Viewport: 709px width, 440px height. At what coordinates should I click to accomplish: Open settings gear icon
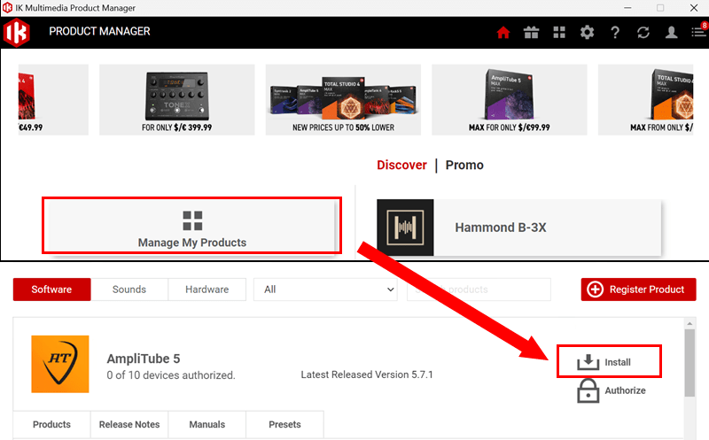click(587, 32)
